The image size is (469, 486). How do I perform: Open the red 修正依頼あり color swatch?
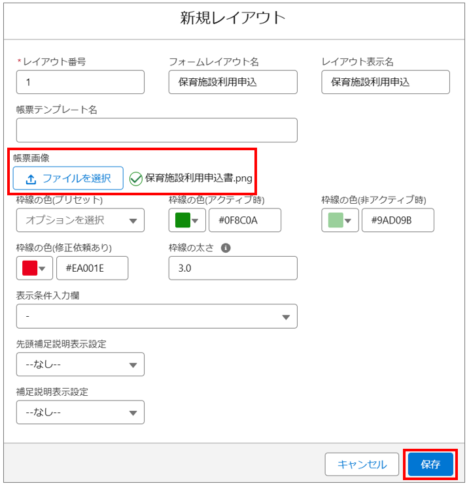coord(35,268)
